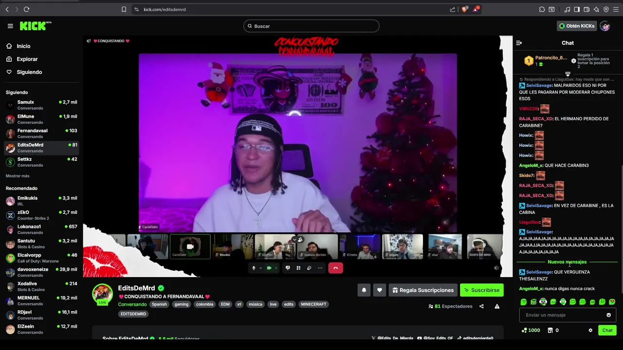Open MERNUEL recommended channel

(x=41, y=300)
